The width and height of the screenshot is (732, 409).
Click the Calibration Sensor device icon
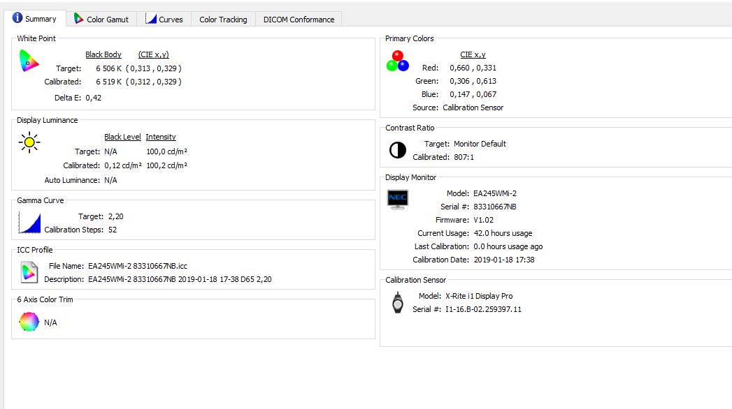[x=397, y=302]
